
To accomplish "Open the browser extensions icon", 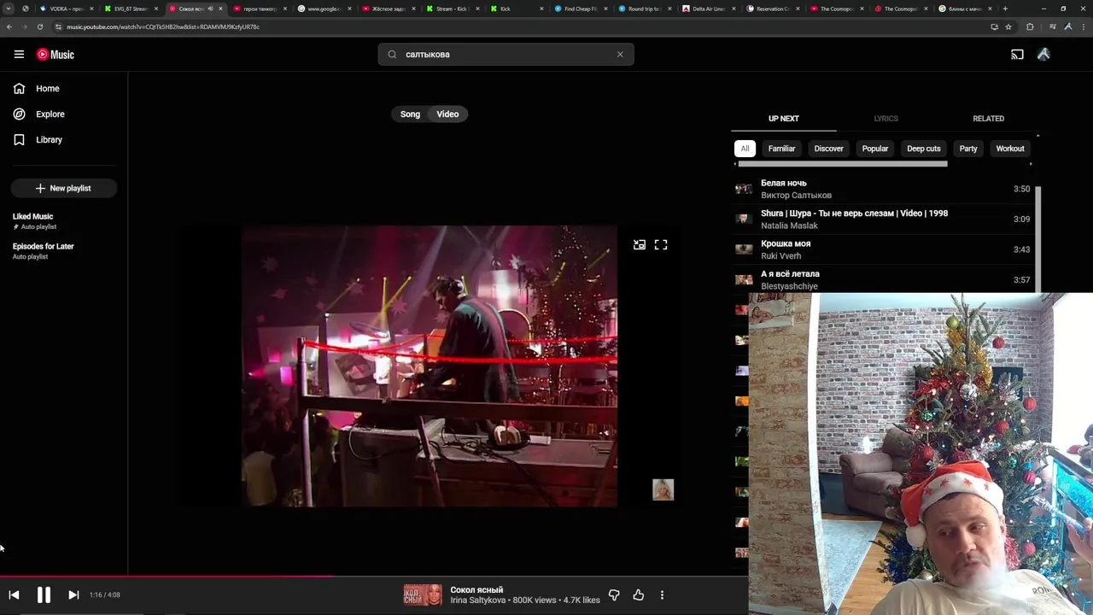I will point(1030,26).
